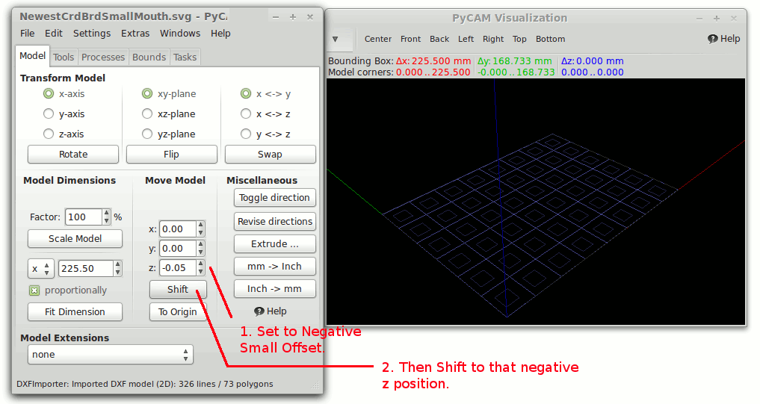Click the Move Model y stepper arrows
The width and height of the screenshot is (760, 404).
201,249
